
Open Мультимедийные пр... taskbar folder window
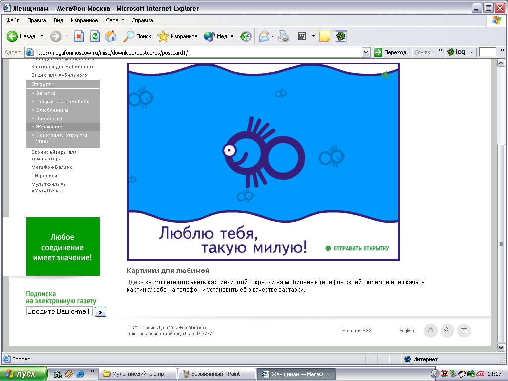pos(138,374)
